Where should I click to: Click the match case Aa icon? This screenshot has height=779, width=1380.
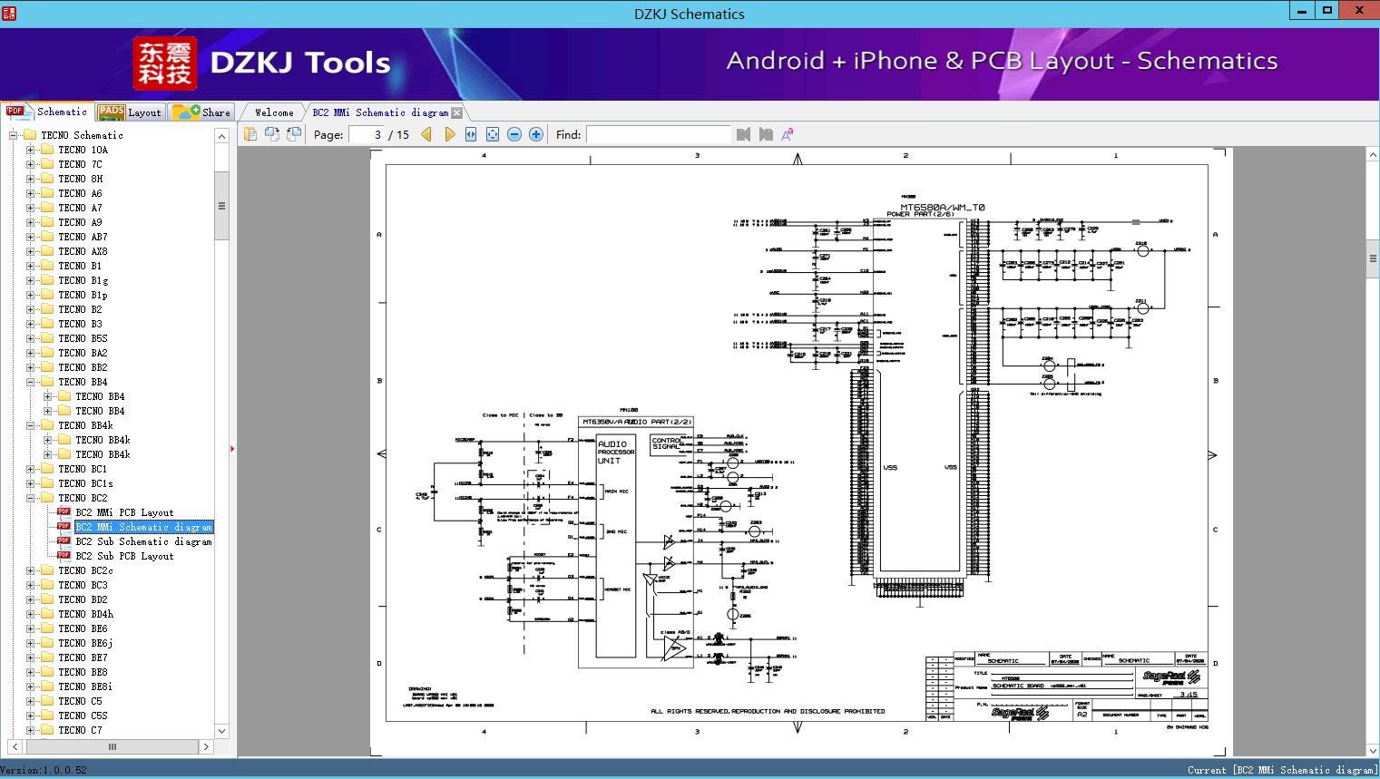click(x=788, y=134)
